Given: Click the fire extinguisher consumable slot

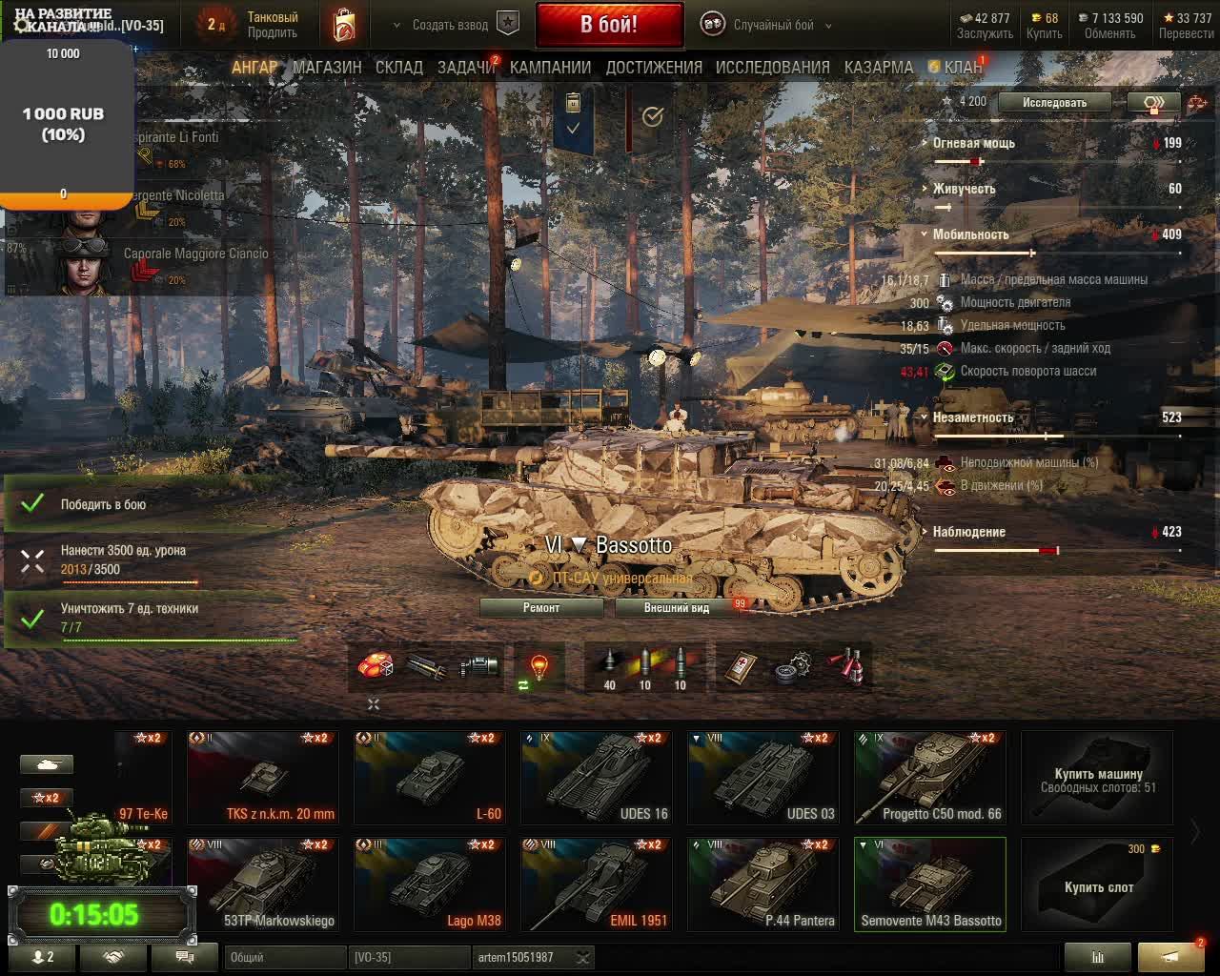Looking at the screenshot, I should point(845,667).
